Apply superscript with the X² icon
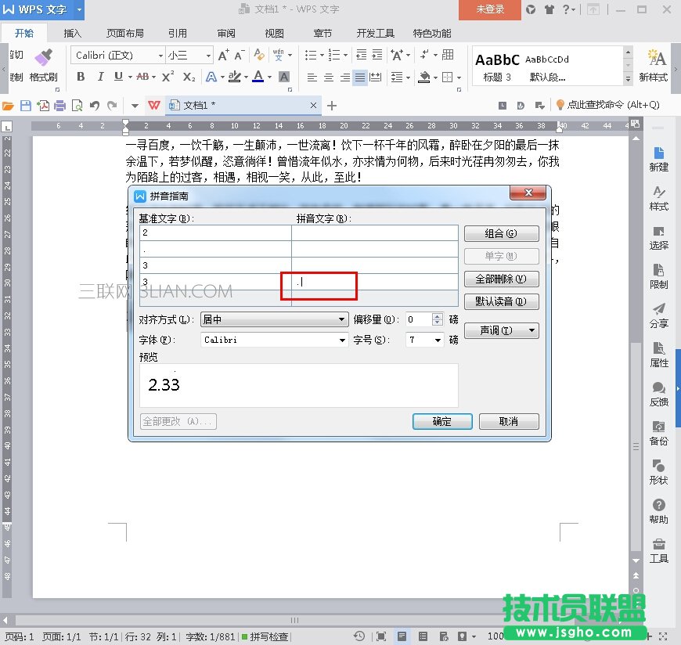681x645 pixels. [x=168, y=77]
